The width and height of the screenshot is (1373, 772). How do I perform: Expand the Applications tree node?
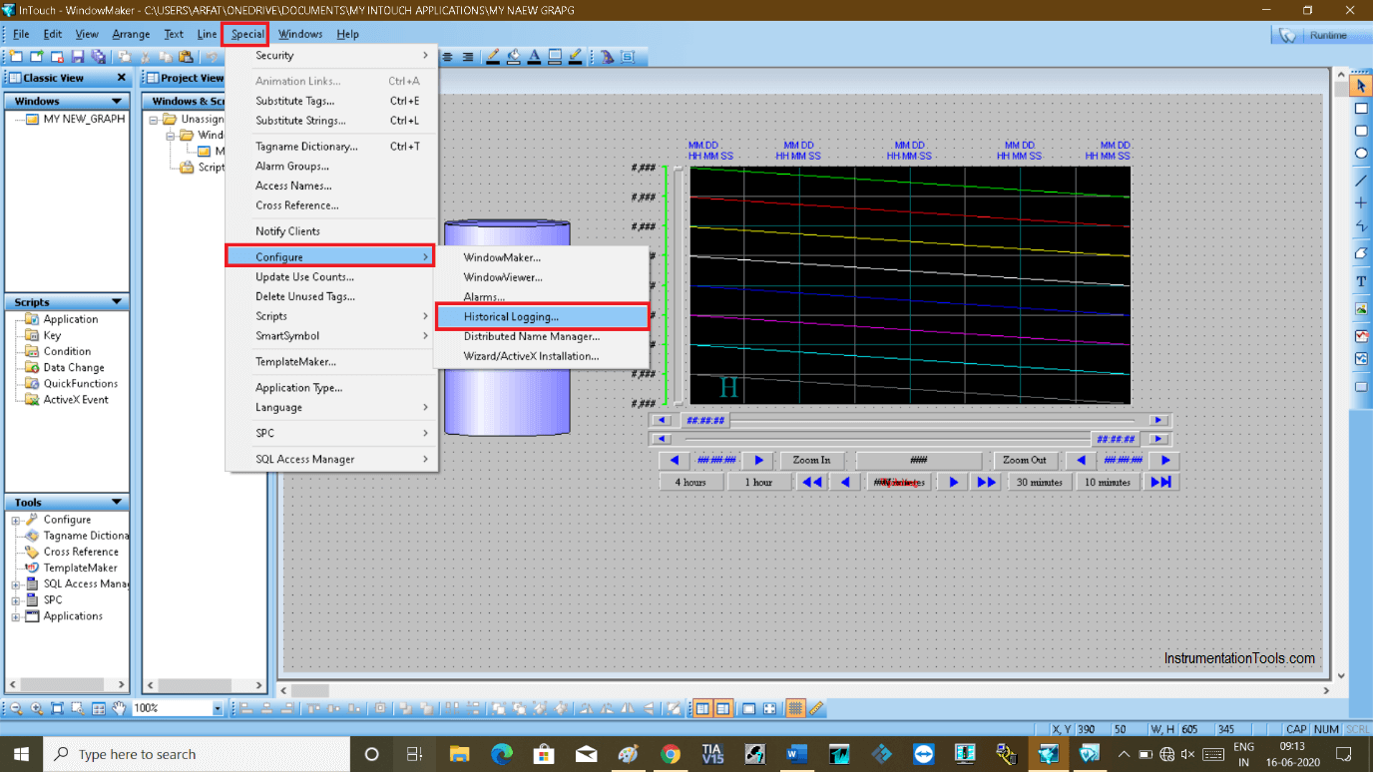click(x=16, y=615)
